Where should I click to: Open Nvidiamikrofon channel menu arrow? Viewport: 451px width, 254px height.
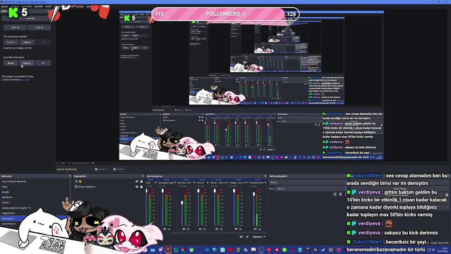265,183
